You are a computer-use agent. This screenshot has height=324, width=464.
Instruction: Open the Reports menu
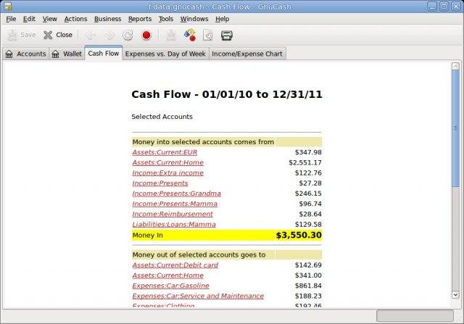[x=140, y=19]
